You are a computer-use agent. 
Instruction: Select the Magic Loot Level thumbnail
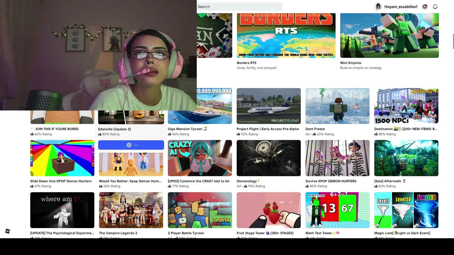406,210
